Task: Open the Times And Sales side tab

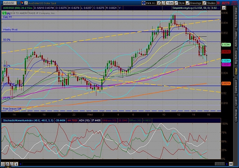Action: (x=236, y=17)
